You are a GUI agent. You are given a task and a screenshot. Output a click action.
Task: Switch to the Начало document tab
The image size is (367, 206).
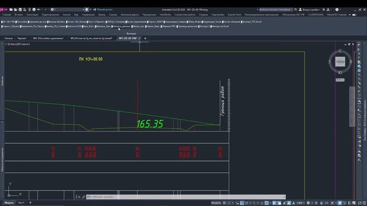click(9, 38)
